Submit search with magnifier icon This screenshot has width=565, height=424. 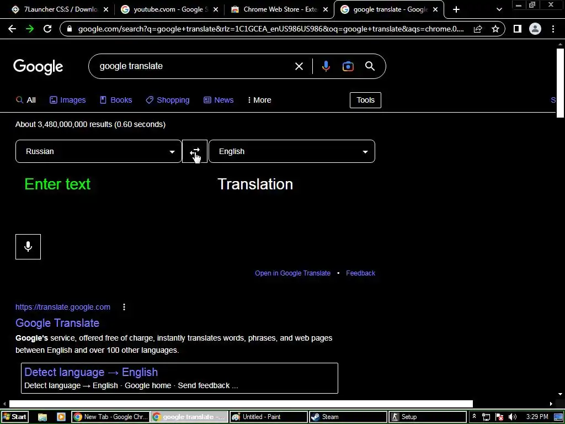370,66
